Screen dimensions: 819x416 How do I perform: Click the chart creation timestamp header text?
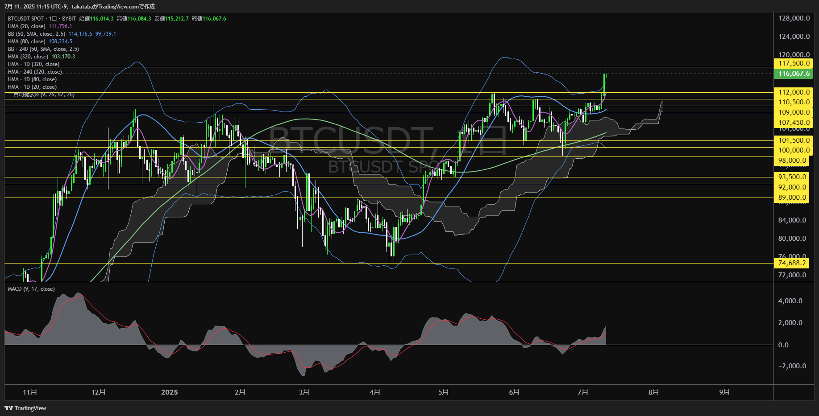pos(79,6)
